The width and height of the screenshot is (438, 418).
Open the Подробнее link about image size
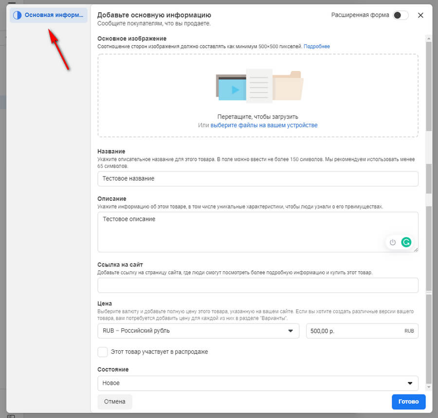pyautogui.click(x=317, y=46)
